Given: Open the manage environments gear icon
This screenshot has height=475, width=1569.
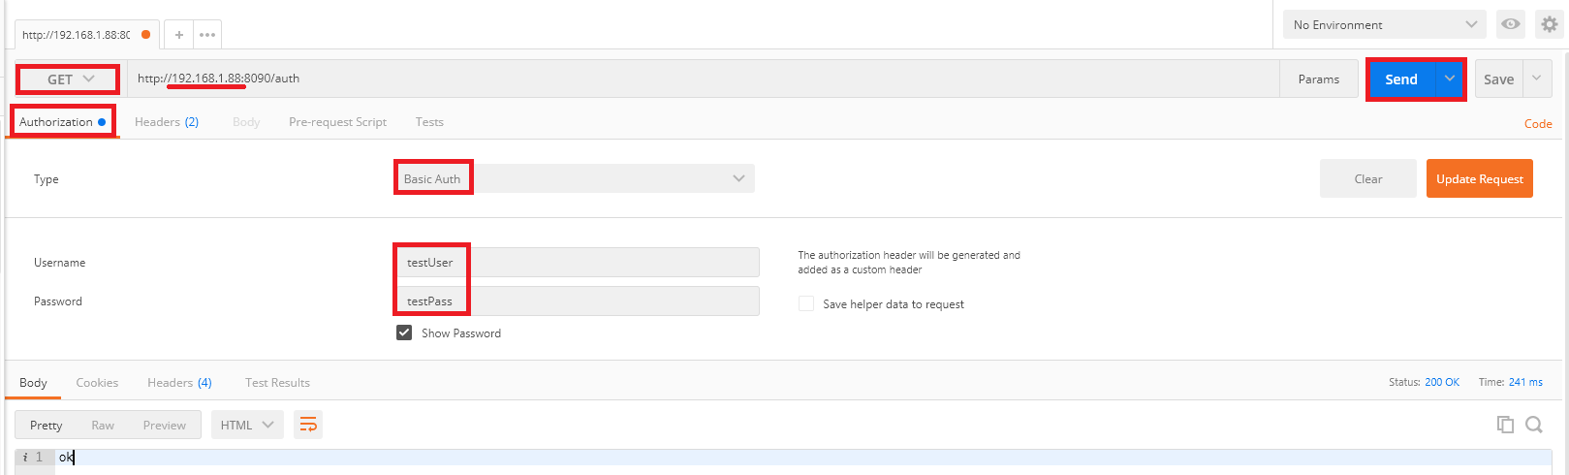Looking at the screenshot, I should click(x=1549, y=24).
